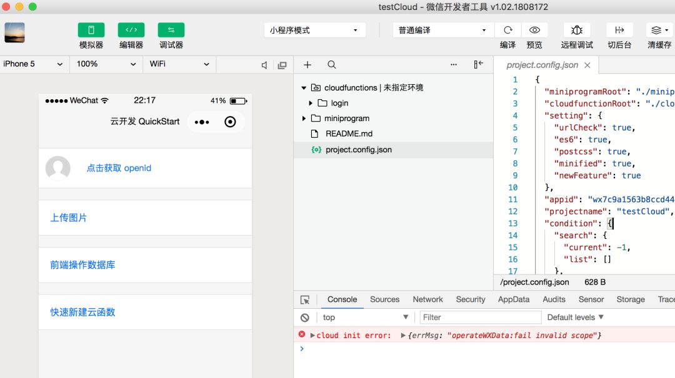Click the switch to background (切后台) icon

tap(619, 30)
